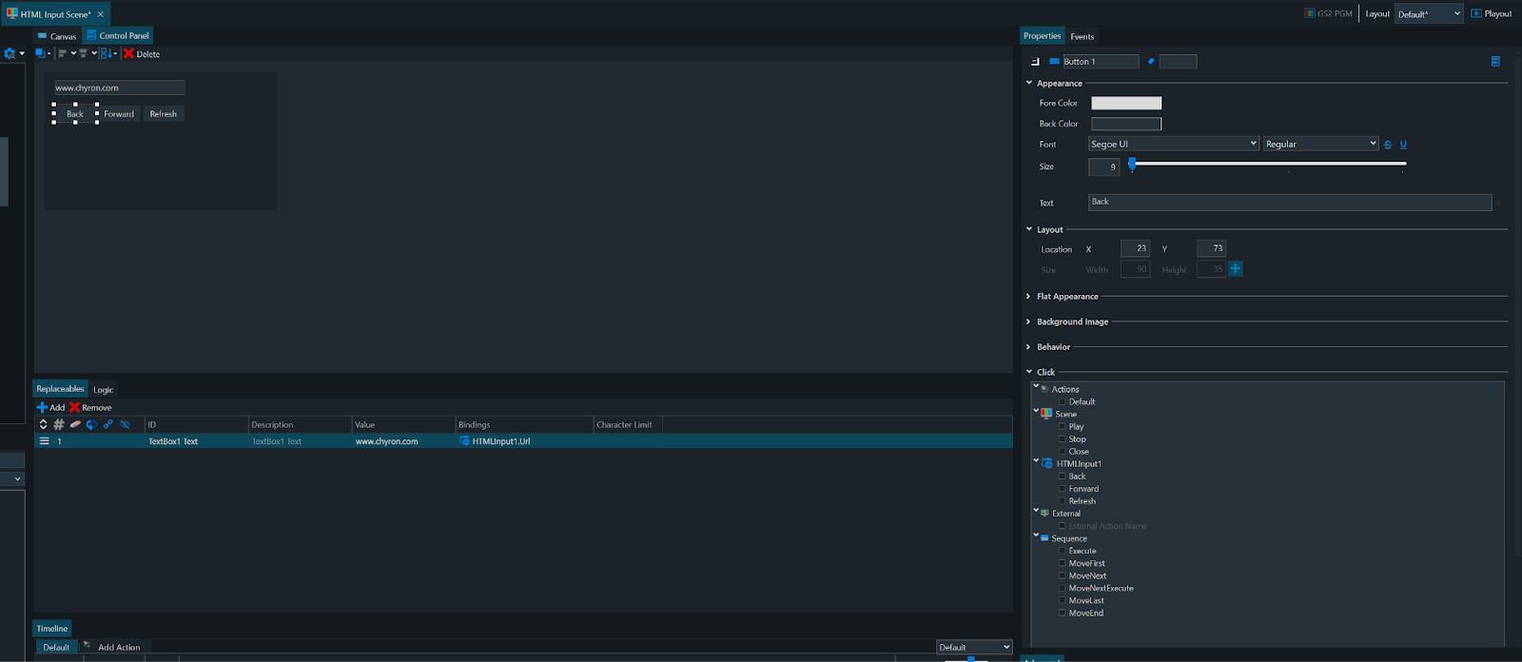Image resolution: width=1522 pixels, height=662 pixels.
Task: Click the underline font style icon
Action: tap(1403, 145)
